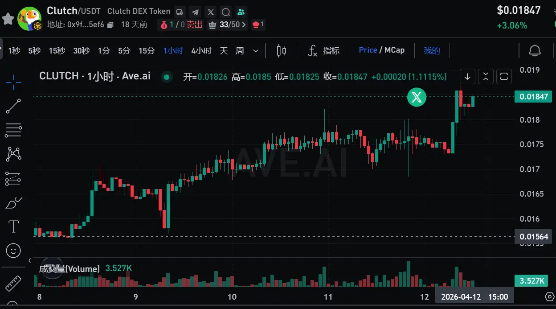The height and width of the screenshot is (309, 556).
Task: Click time axis label 10
Action: [x=232, y=297]
